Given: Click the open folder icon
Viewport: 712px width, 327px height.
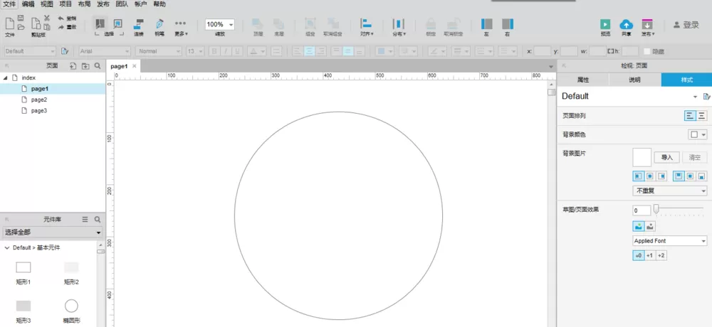Looking at the screenshot, I should click(x=21, y=27).
